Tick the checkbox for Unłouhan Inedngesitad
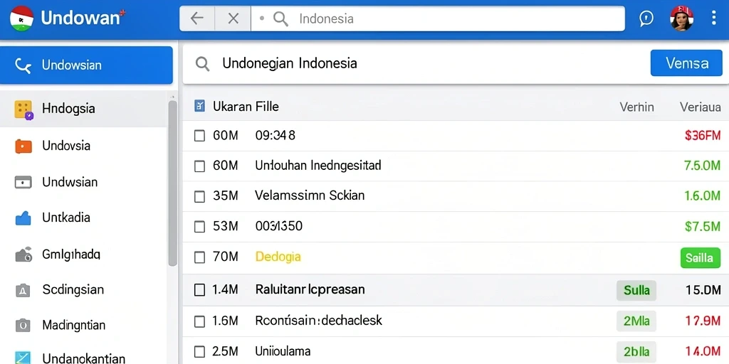The height and width of the screenshot is (364, 729). click(199, 166)
